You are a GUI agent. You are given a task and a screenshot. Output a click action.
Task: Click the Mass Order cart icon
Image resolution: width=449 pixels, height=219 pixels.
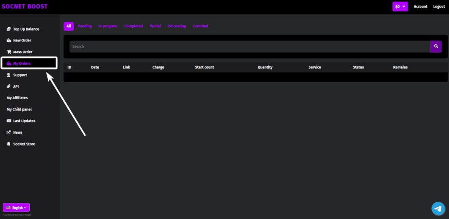(x=9, y=52)
